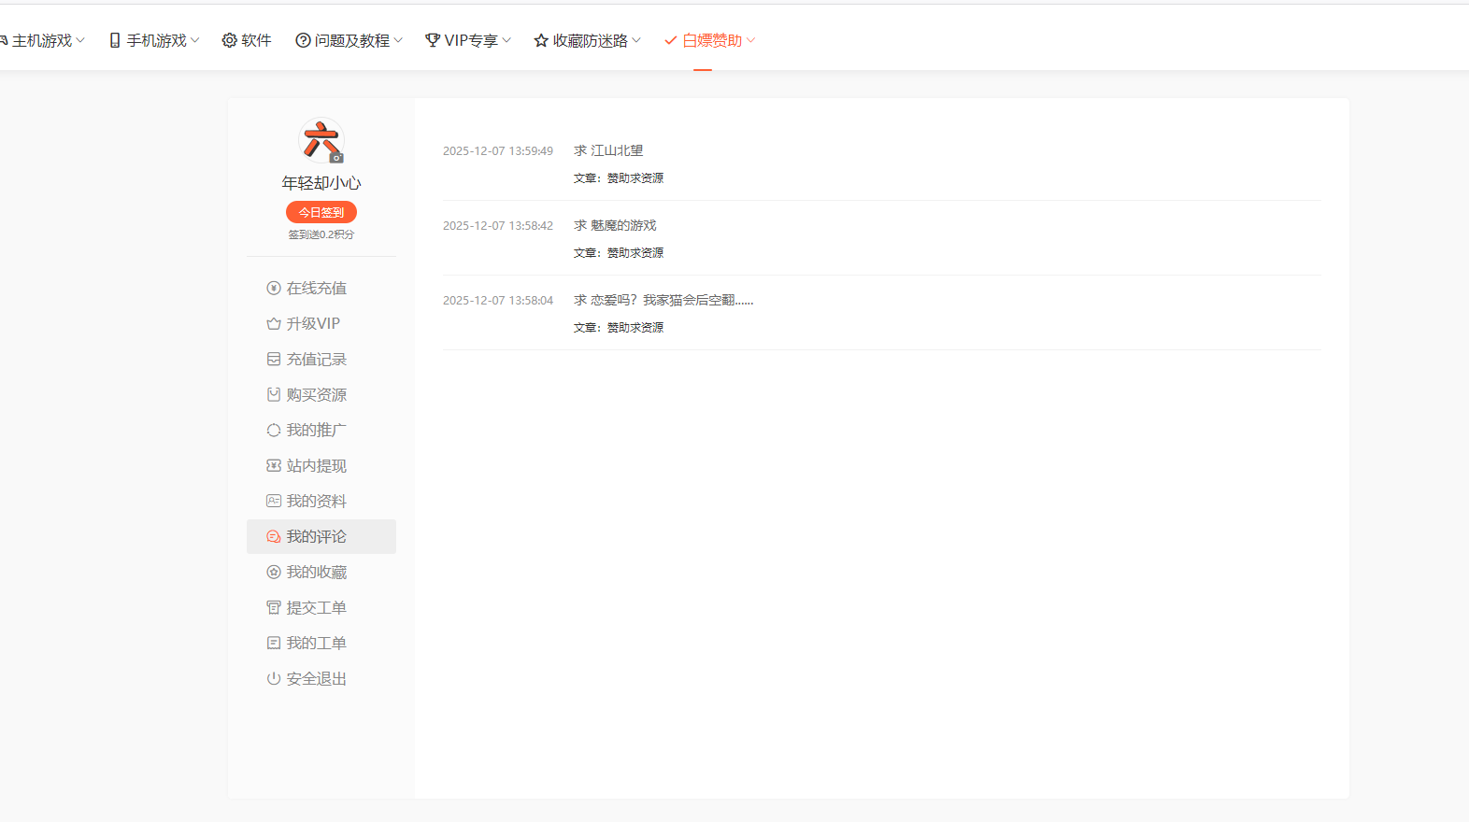
Task: Select 提交工单 in the sidebar
Action: click(x=316, y=608)
